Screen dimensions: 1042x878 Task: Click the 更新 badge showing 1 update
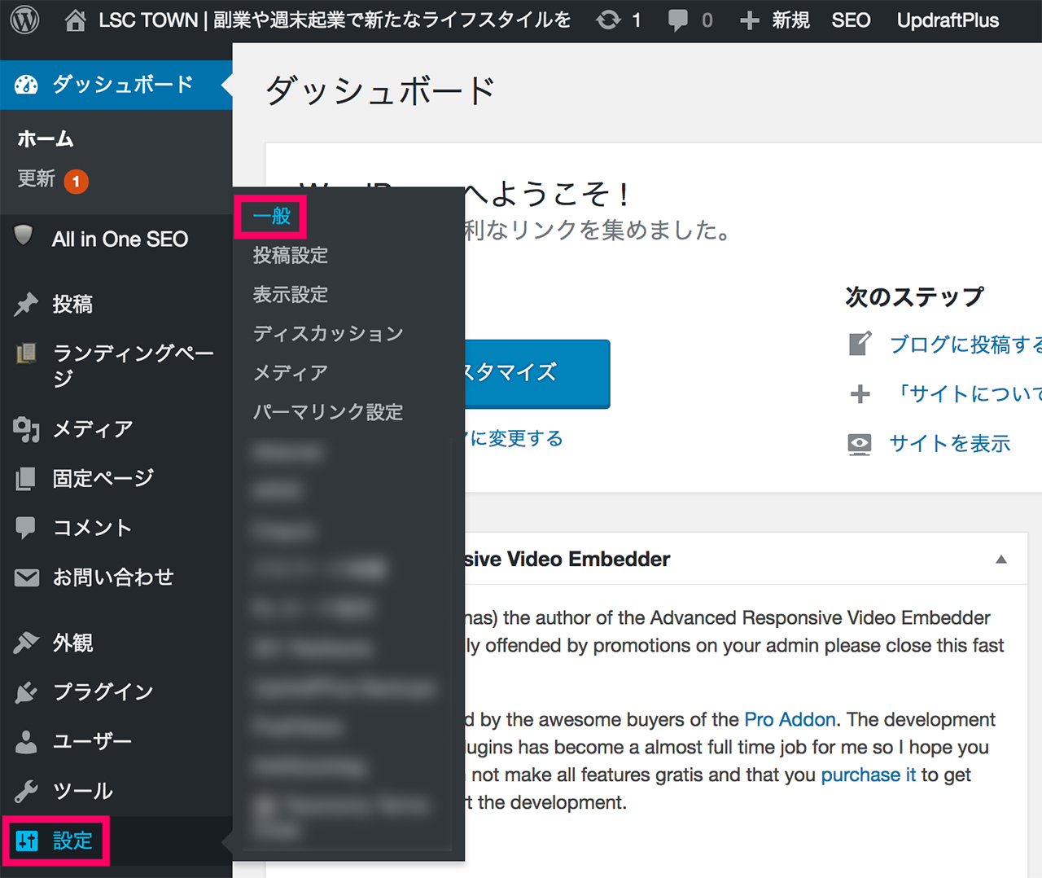tap(77, 181)
